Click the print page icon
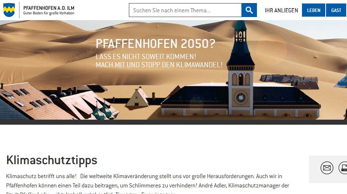Viewport: 347px width, 194px height. 343,168
